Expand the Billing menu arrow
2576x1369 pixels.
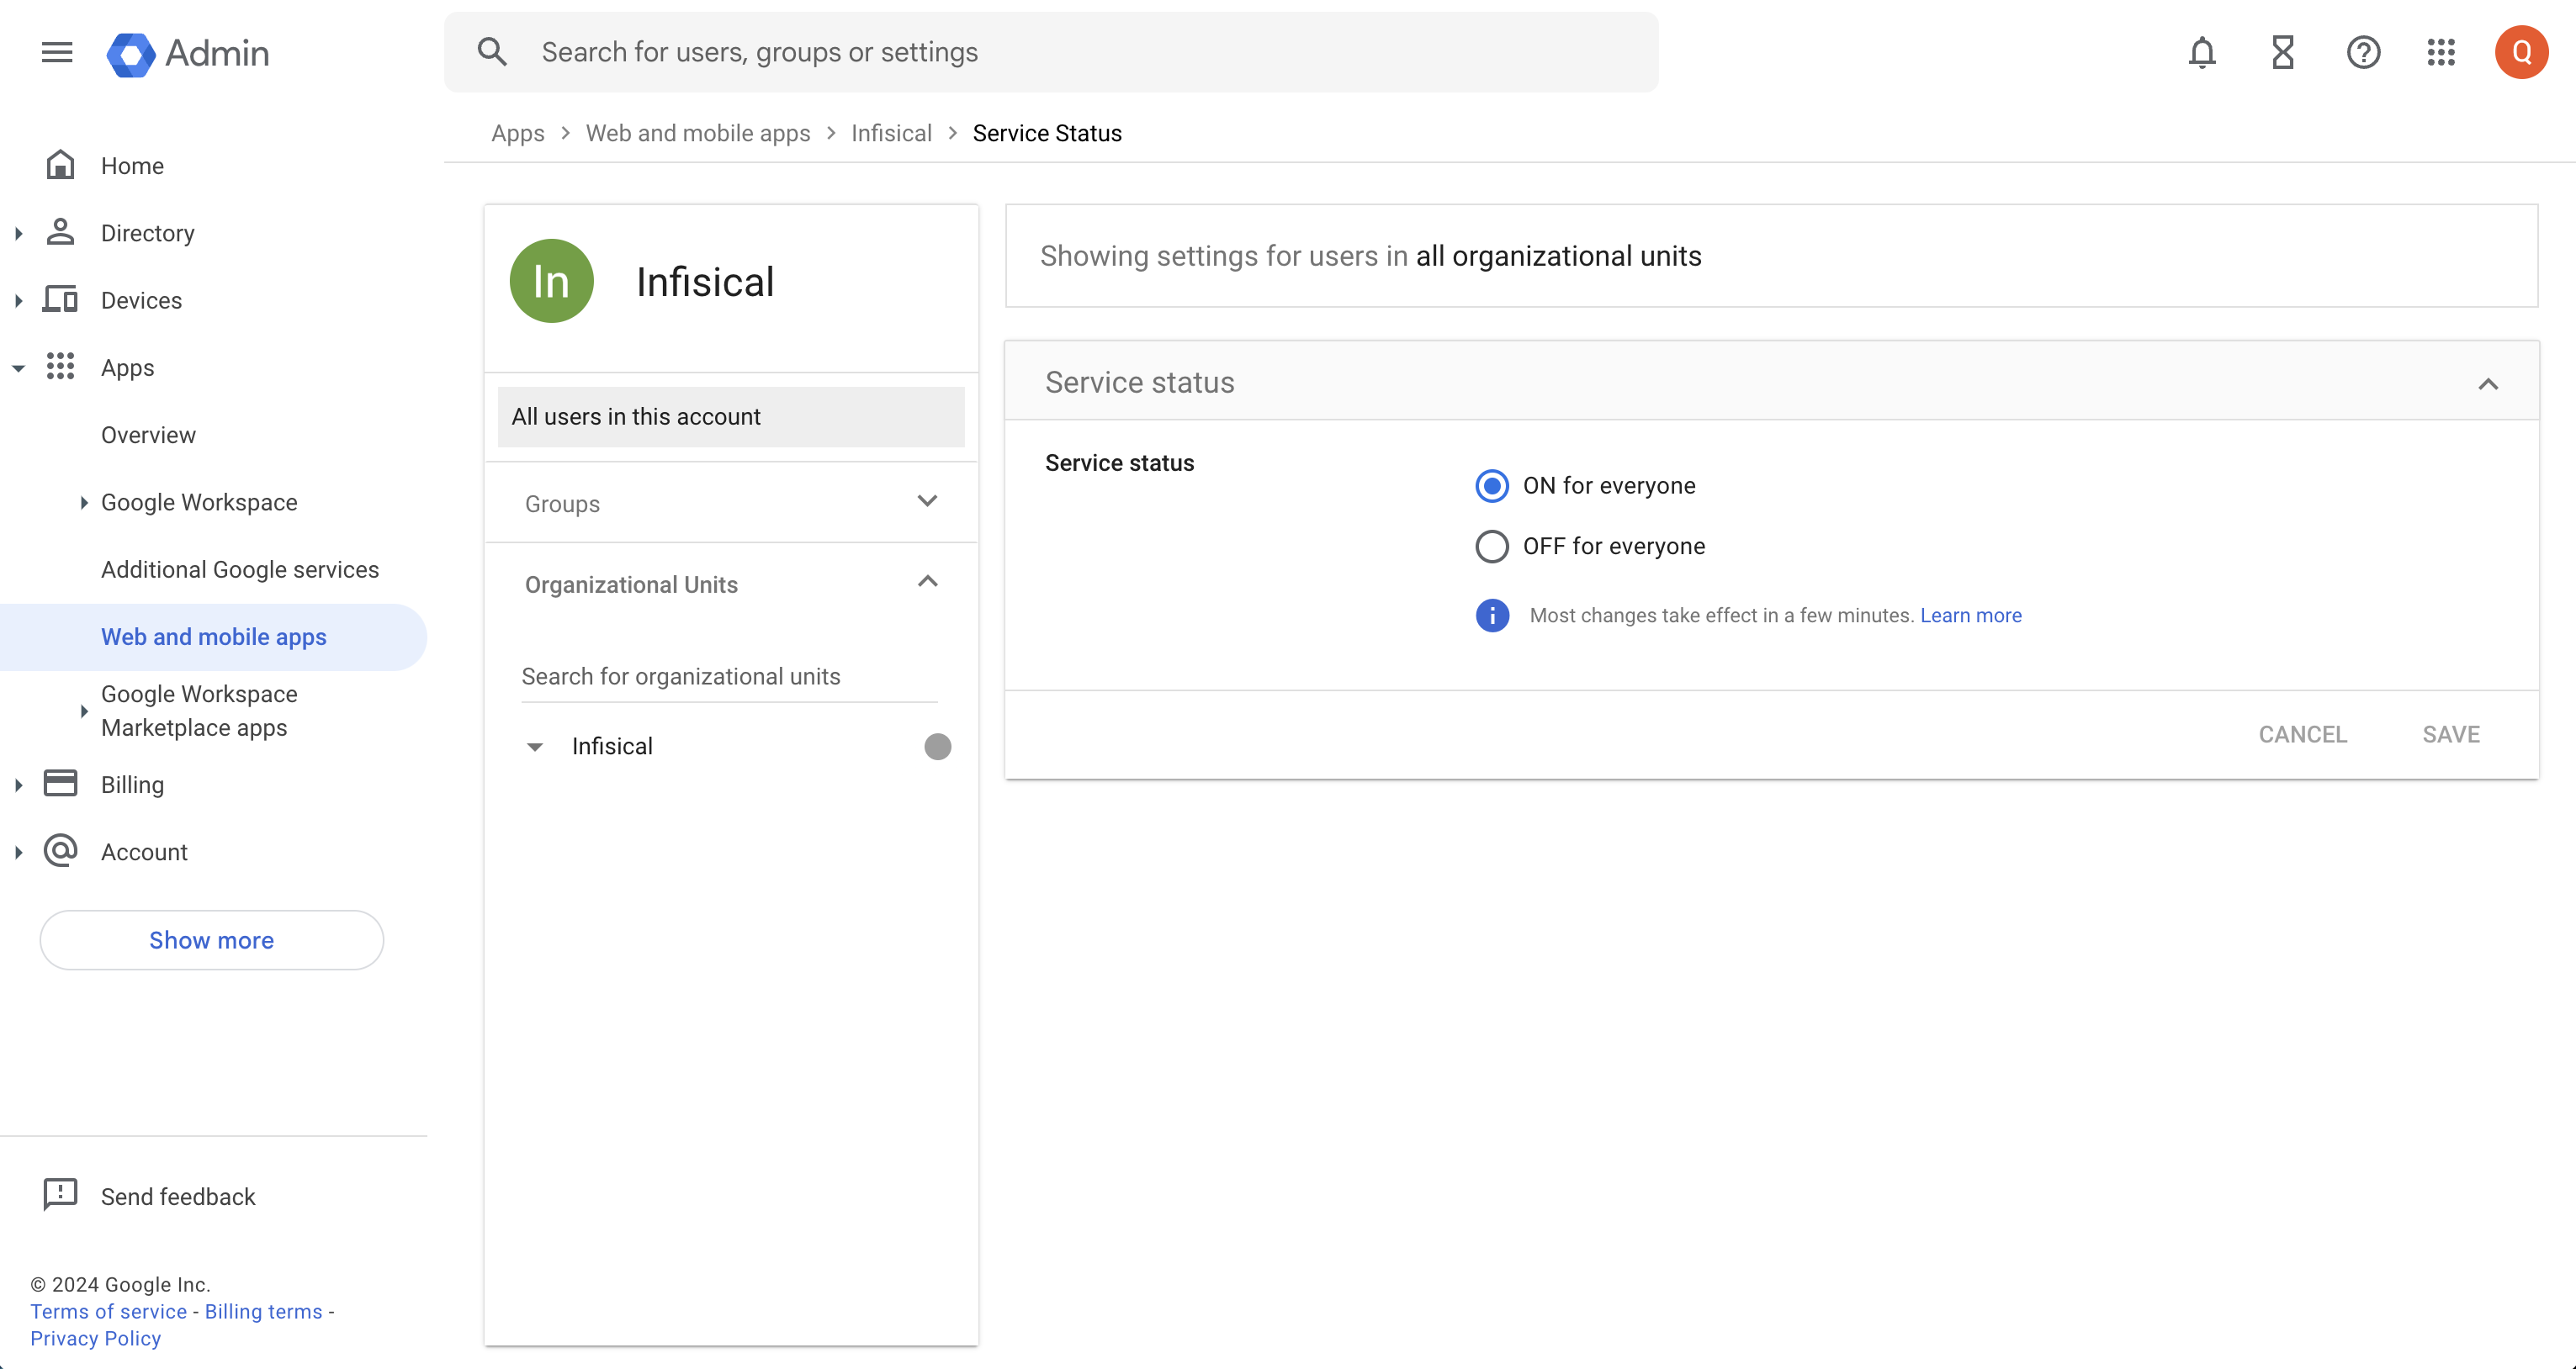point(18,785)
